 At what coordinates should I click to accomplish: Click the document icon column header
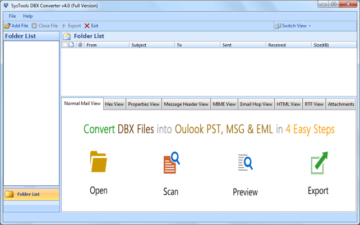coord(71,45)
